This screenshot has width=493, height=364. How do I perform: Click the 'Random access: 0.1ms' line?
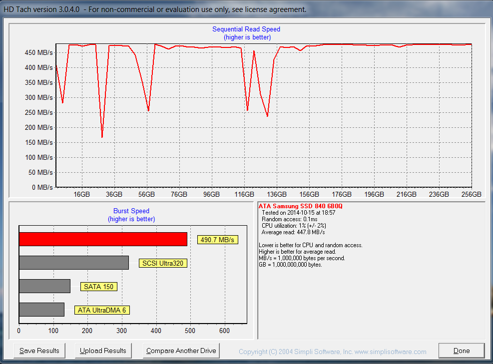[289, 219]
